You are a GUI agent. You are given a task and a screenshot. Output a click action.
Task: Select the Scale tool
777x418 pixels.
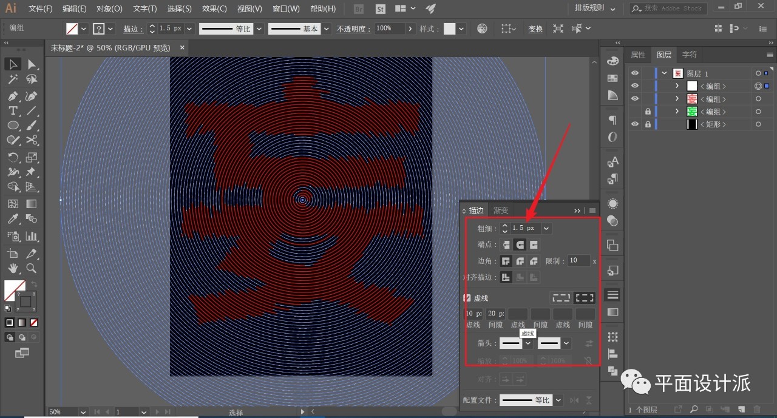click(32, 157)
